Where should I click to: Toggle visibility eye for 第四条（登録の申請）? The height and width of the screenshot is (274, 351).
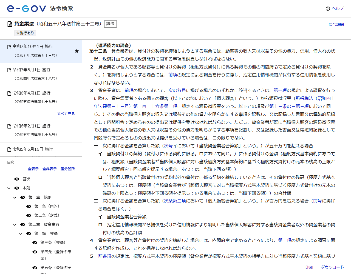point(35,252)
